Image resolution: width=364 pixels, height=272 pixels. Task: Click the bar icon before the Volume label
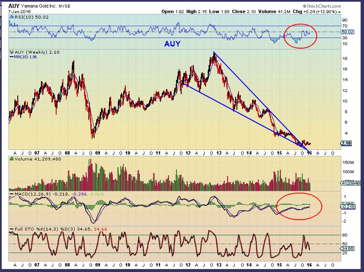[11, 159]
